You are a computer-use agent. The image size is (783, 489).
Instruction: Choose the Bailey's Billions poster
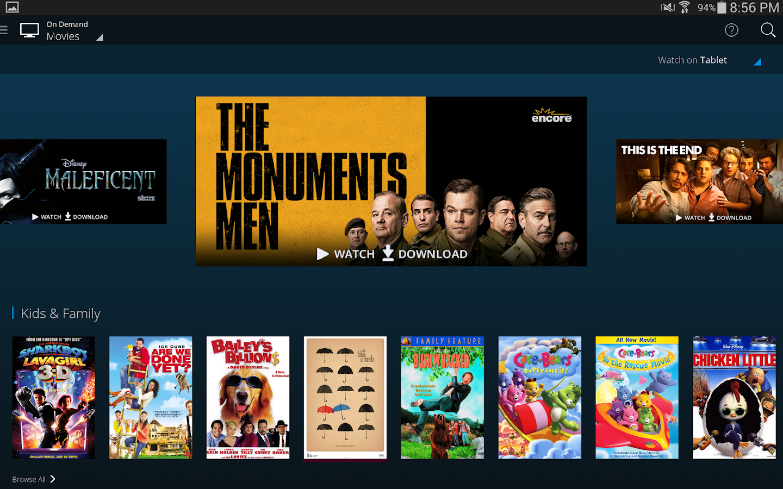pyautogui.click(x=248, y=398)
